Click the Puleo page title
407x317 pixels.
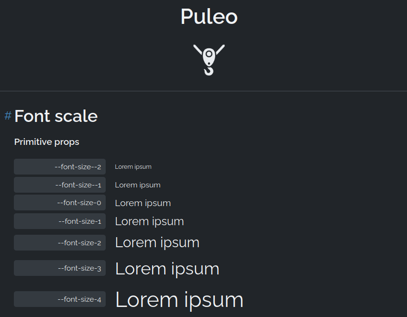tap(209, 17)
